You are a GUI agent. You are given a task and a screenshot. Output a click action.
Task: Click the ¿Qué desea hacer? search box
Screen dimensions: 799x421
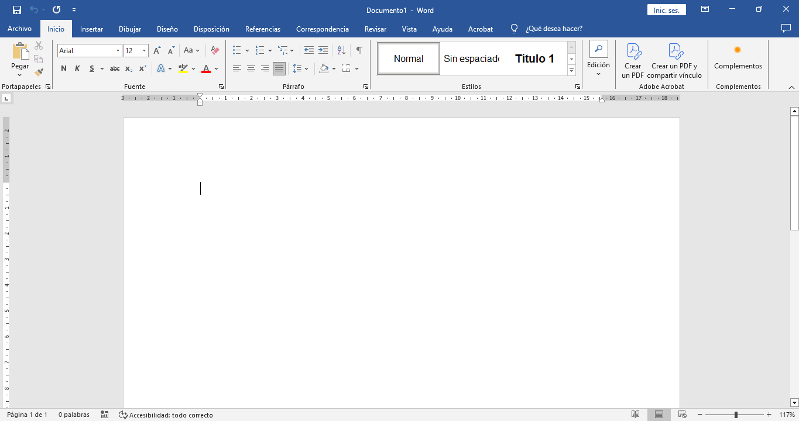554,29
